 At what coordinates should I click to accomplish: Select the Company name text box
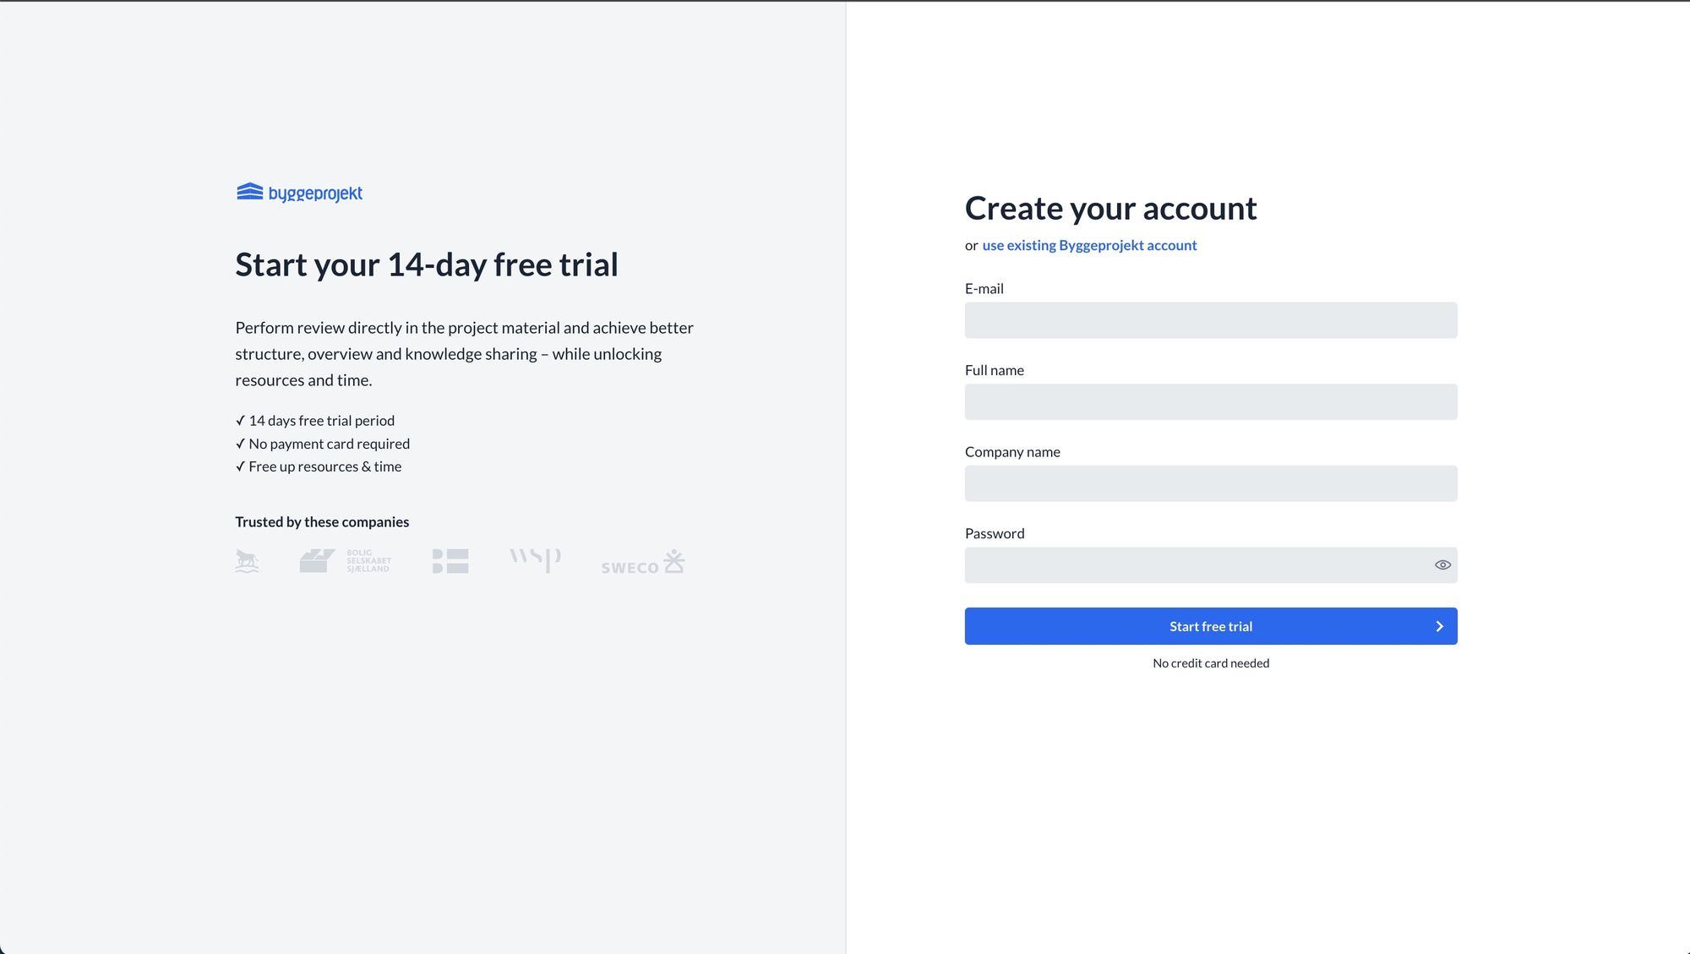(1210, 484)
